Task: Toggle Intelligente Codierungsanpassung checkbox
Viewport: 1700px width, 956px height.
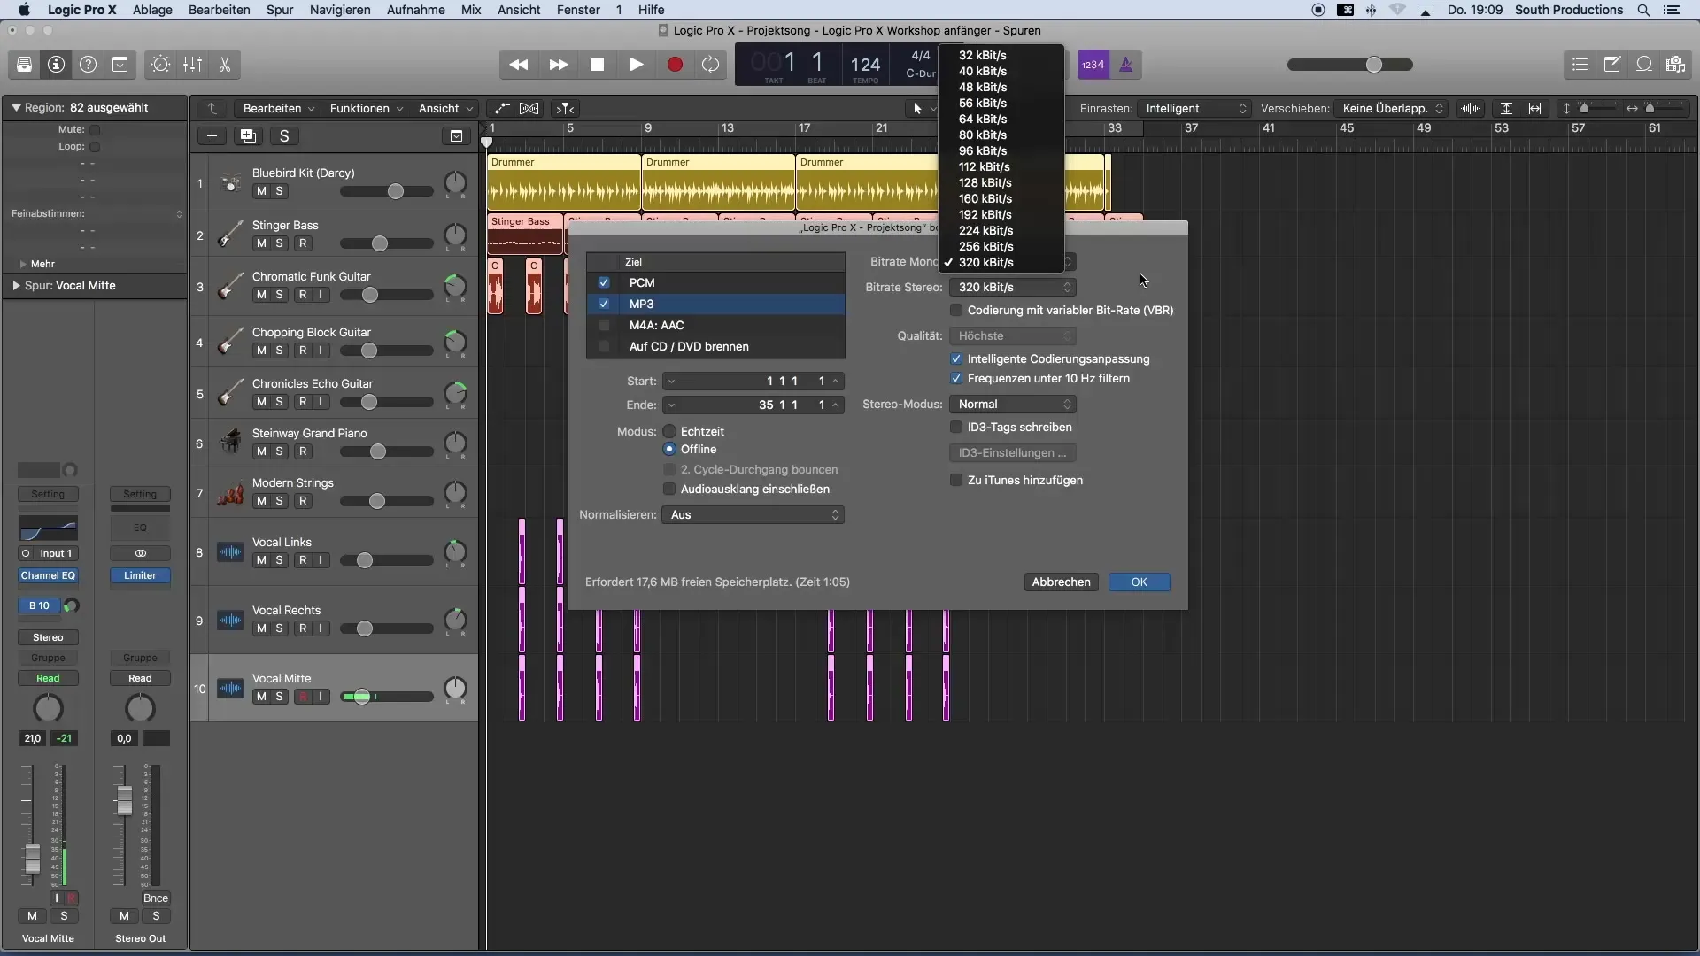Action: [956, 359]
